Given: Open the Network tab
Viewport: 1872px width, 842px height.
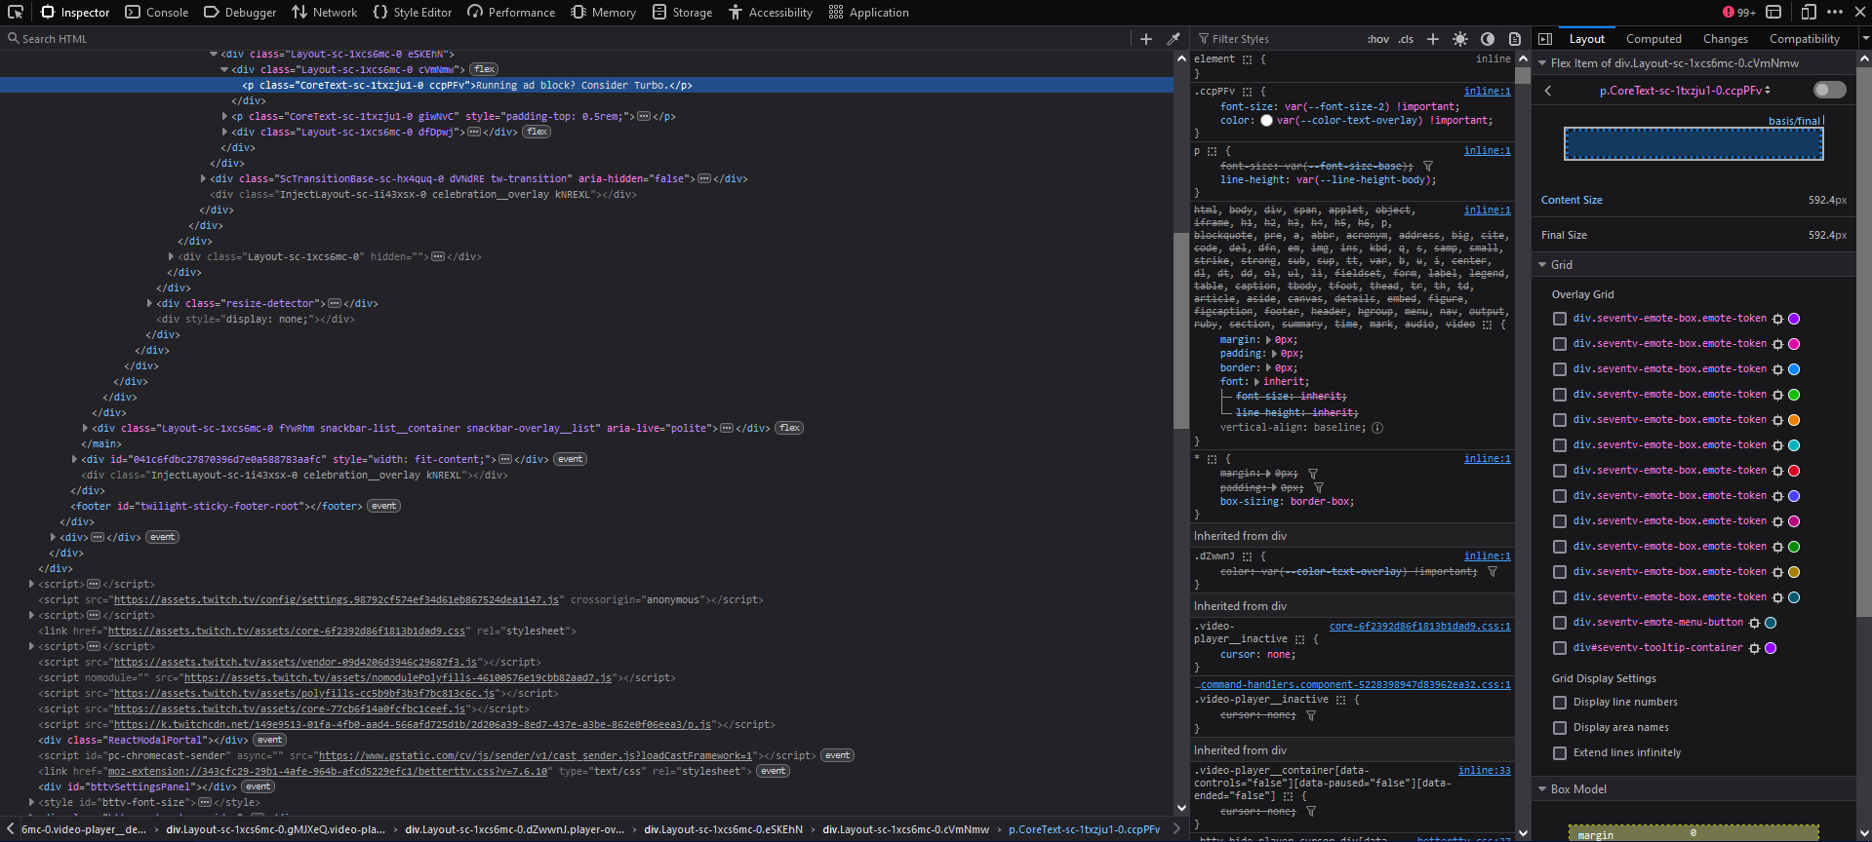Looking at the screenshot, I should tap(325, 12).
